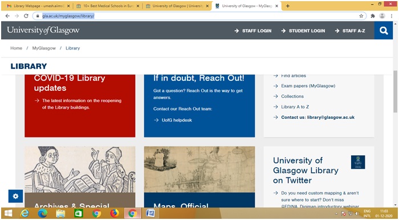Open Microsoft Store from taskbar
The width and height of the screenshot is (399, 220).
79,213
